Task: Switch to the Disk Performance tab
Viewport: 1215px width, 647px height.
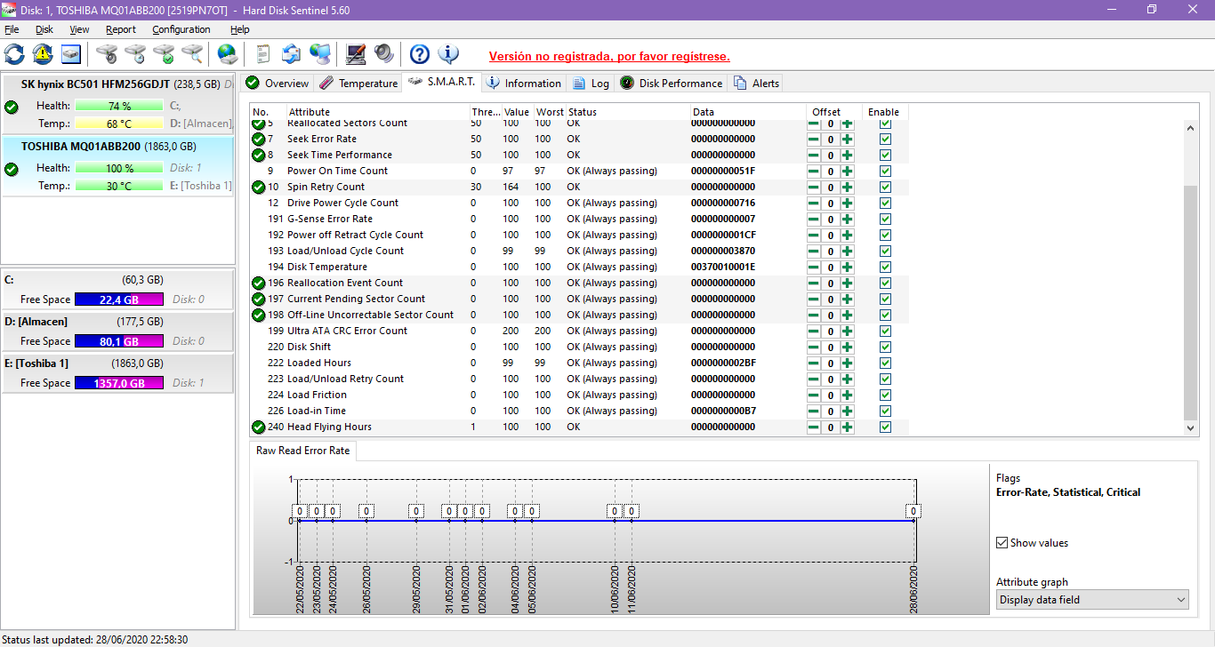Action: [671, 83]
